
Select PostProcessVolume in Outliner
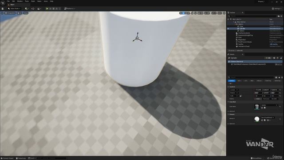point(245,42)
